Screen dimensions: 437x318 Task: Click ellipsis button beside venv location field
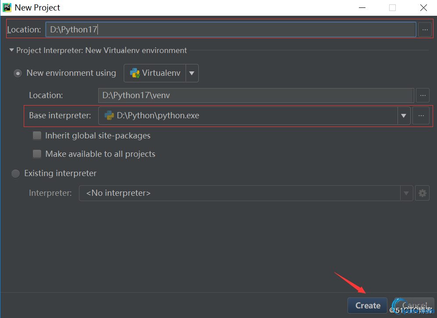[422, 95]
